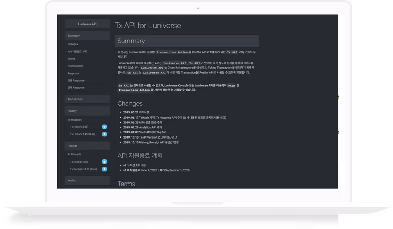Click the blue arrow icon beside Tx History 조회

104,127
